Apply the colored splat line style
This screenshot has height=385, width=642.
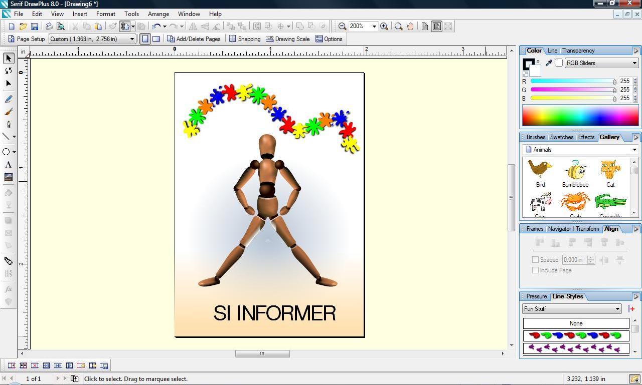[x=576, y=335]
